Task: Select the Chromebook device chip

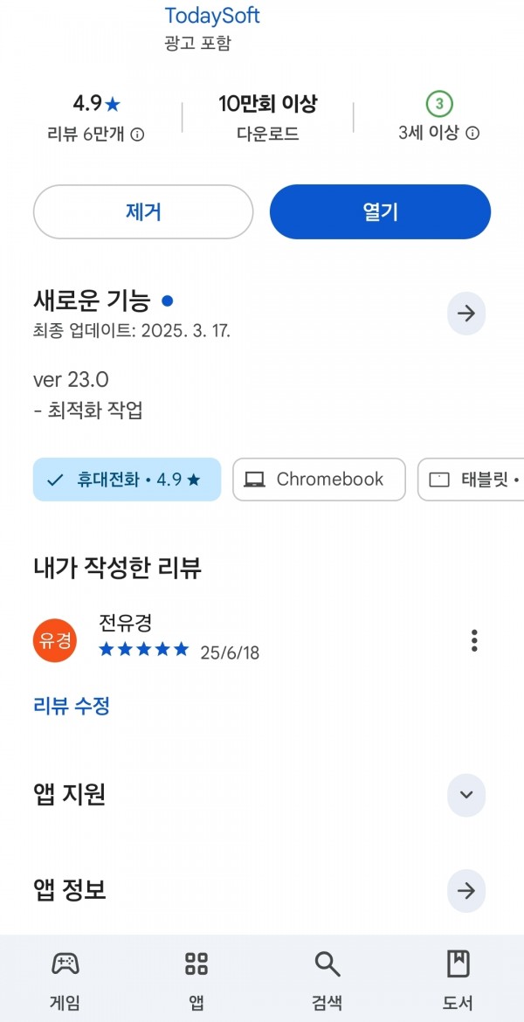Action: coord(319,480)
